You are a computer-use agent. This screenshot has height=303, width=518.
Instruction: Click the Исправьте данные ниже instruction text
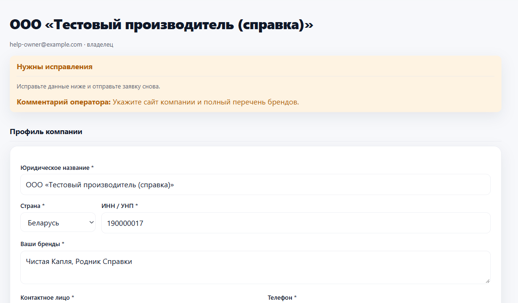pyautogui.click(x=88, y=87)
